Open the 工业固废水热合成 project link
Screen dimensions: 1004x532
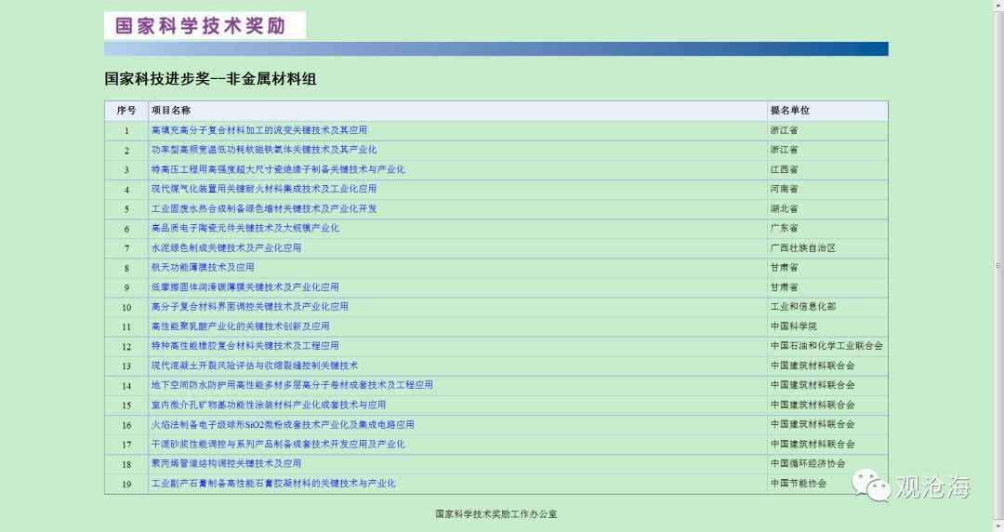point(263,208)
